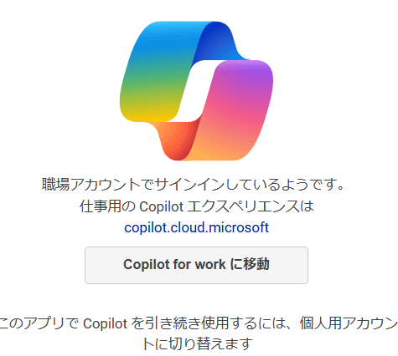Screen dimensions: 398x356
Task: Click the orange fold of the Copilot logo
Action: (174, 140)
